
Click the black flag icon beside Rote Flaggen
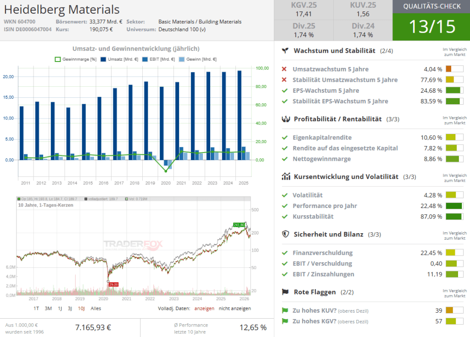pyautogui.click(x=285, y=292)
